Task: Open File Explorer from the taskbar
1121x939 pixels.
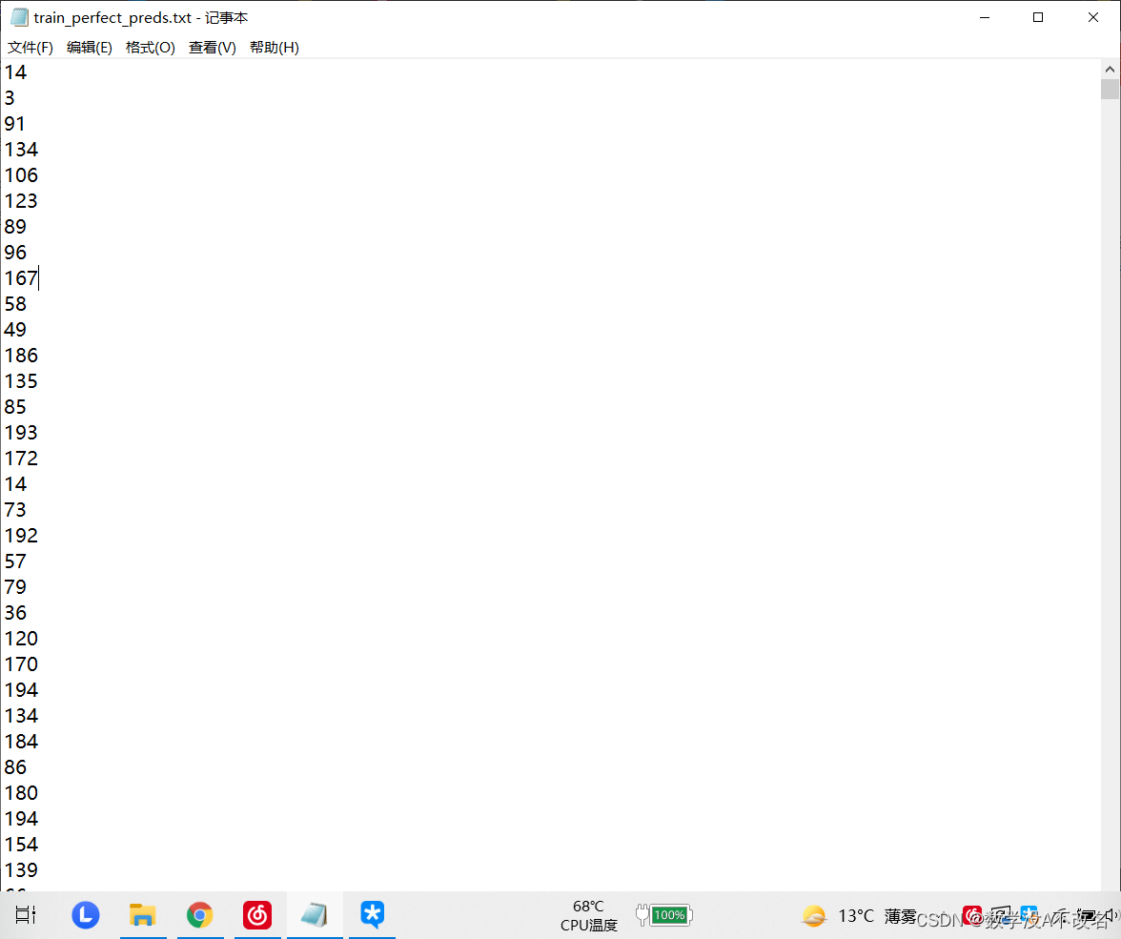Action: click(143, 914)
